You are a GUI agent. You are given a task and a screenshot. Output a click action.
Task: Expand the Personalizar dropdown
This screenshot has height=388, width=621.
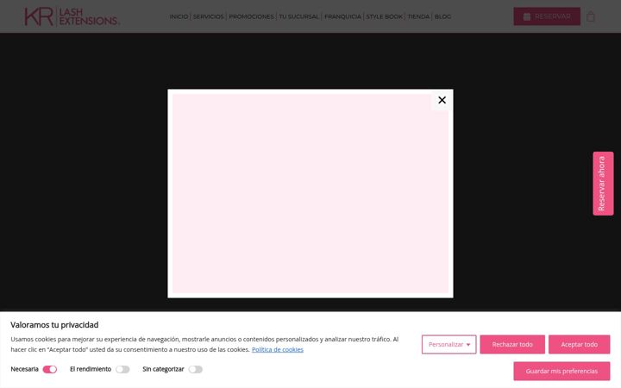[448, 344]
